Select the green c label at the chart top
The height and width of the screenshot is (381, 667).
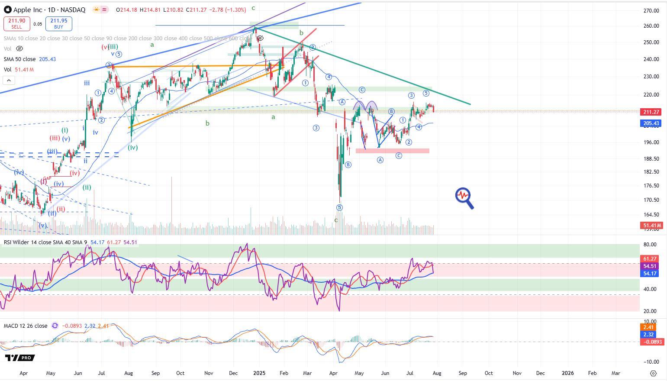pos(253,8)
